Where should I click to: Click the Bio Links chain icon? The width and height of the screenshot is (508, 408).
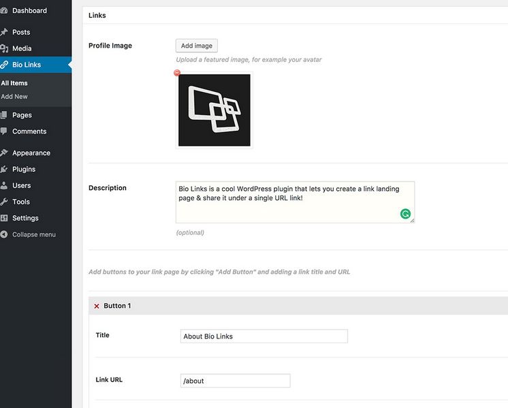(4, 65)
